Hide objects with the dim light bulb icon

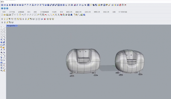tap(2, 19)
